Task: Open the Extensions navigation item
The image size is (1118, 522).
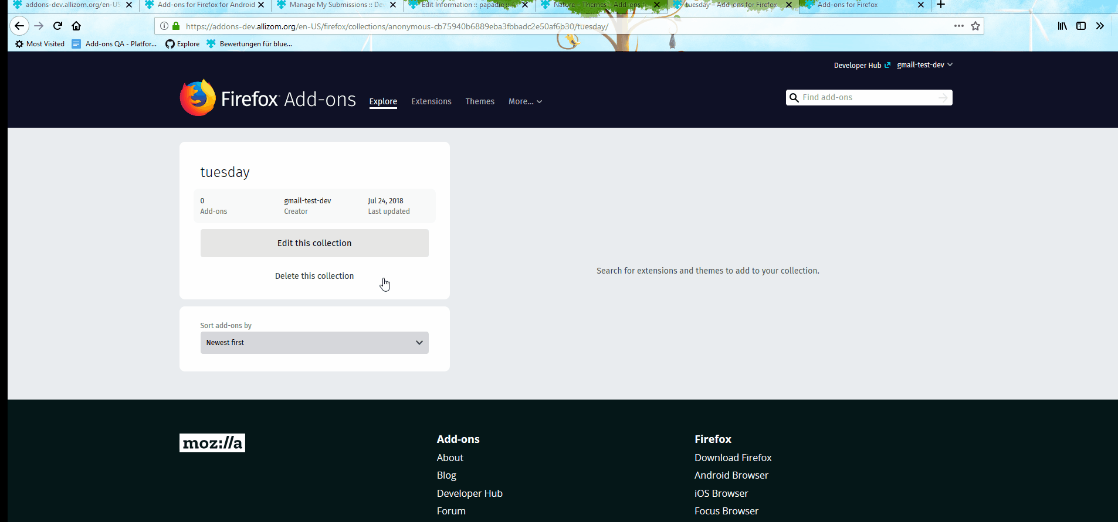Action: (x=431, y=101)
